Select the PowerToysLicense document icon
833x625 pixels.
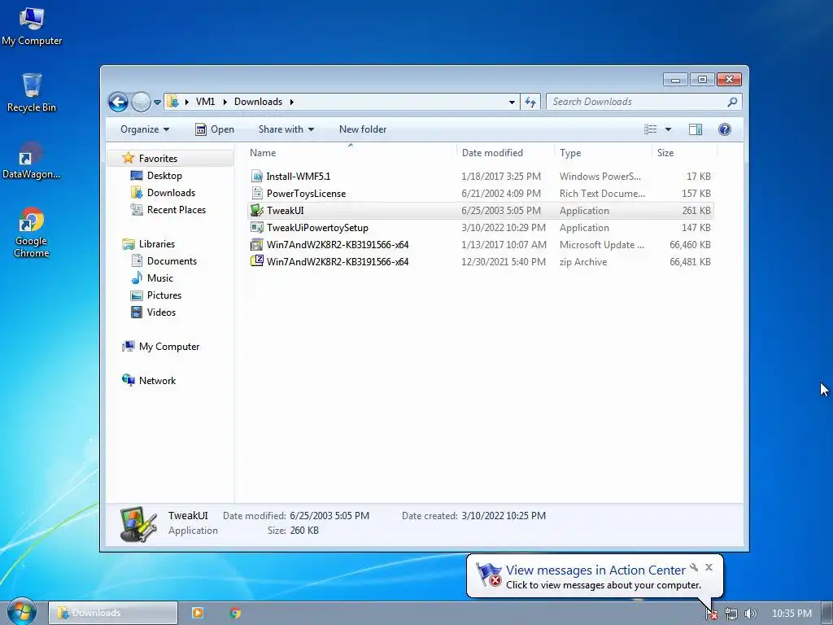(257, 194)
